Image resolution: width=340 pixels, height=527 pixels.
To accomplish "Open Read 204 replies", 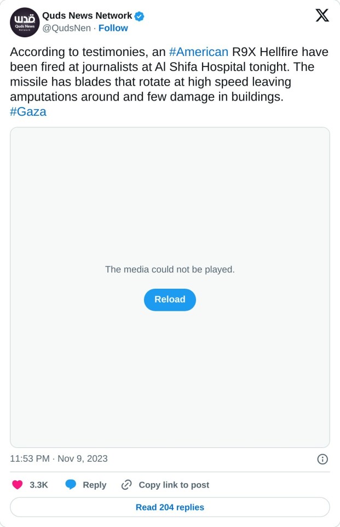I will pyautogui.click(x=170, y=507).
